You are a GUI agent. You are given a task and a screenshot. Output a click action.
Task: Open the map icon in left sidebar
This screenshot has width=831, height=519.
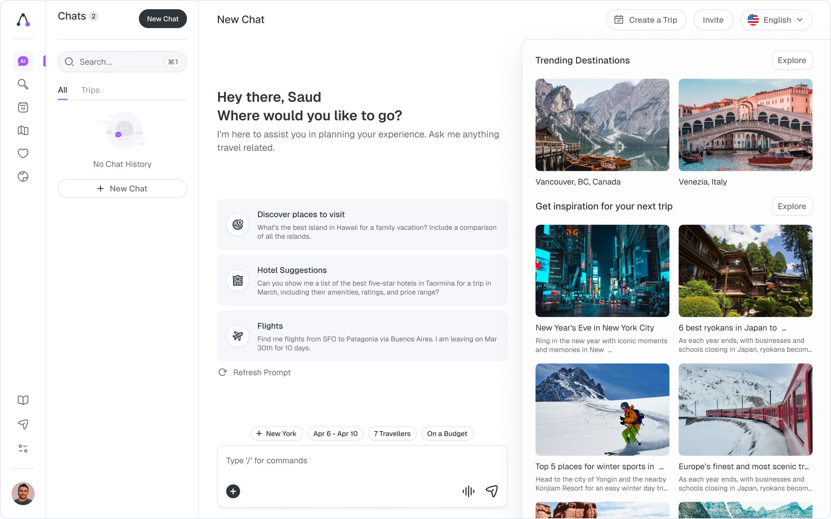23,130
